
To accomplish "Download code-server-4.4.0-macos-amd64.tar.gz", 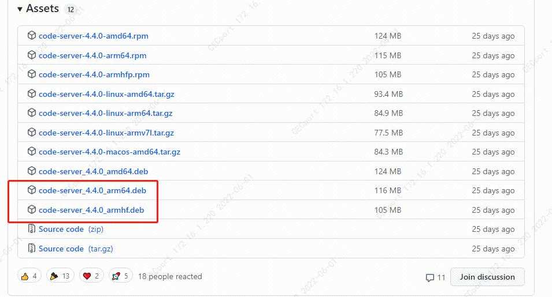I will pos(109,152).
